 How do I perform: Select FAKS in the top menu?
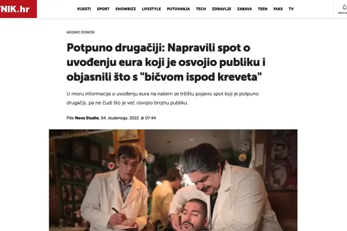[278, 9]
